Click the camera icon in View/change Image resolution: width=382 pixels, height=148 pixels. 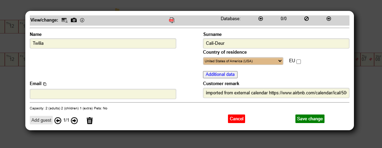point(74,20)
